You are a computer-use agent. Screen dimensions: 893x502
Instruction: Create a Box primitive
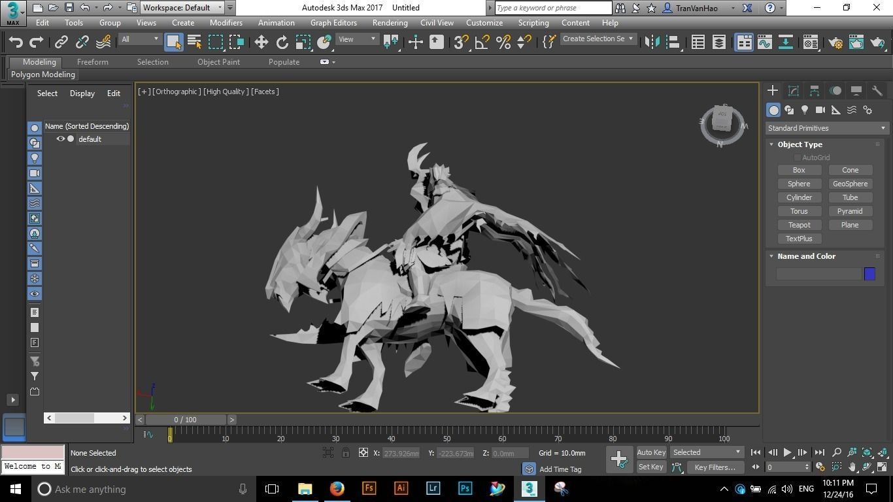[x=799, y=170]
